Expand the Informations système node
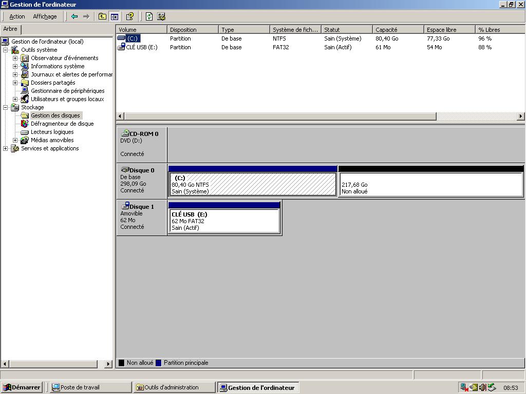 click(x=15, y=66)
